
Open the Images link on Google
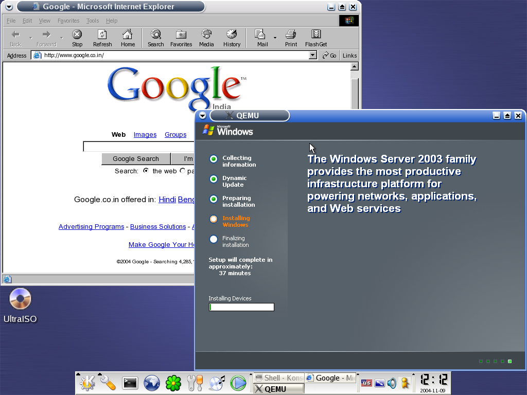pos(145,135)
